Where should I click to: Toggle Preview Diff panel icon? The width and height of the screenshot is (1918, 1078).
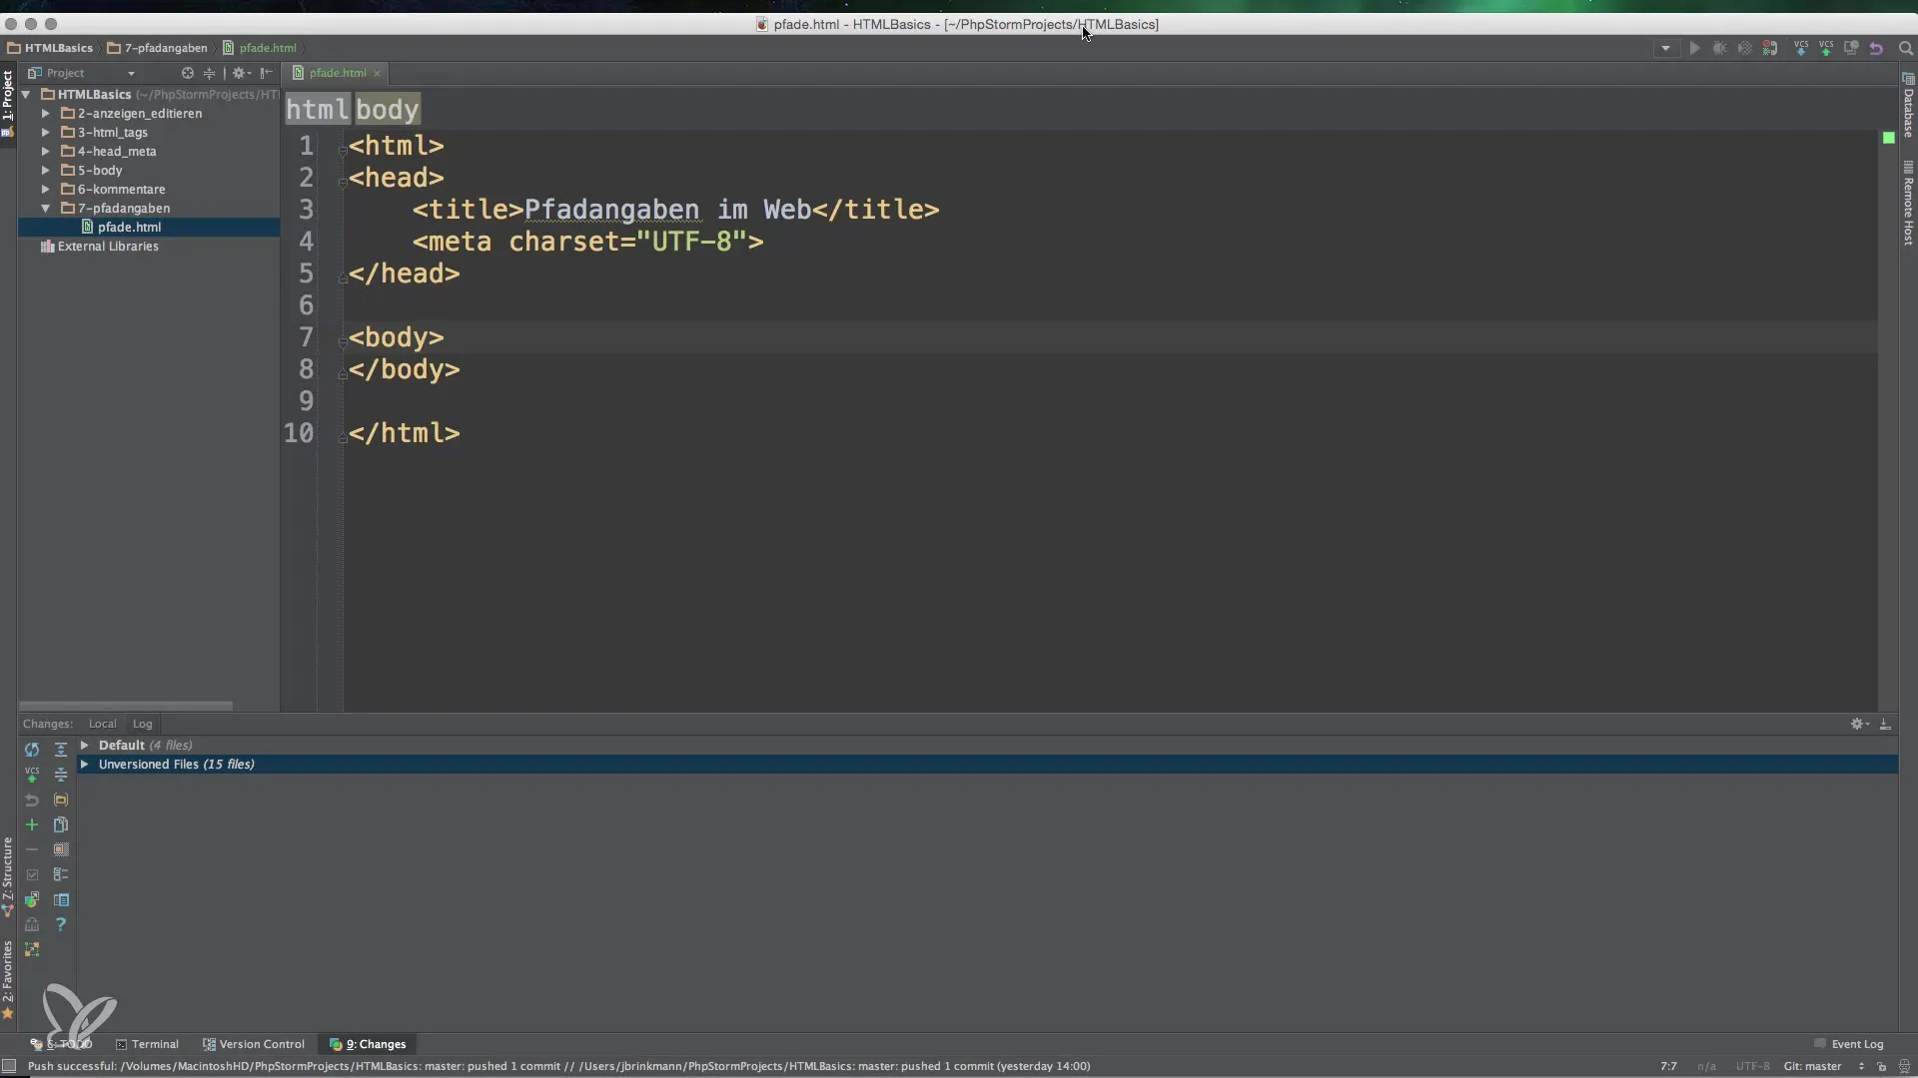click(x=61, y=899)
